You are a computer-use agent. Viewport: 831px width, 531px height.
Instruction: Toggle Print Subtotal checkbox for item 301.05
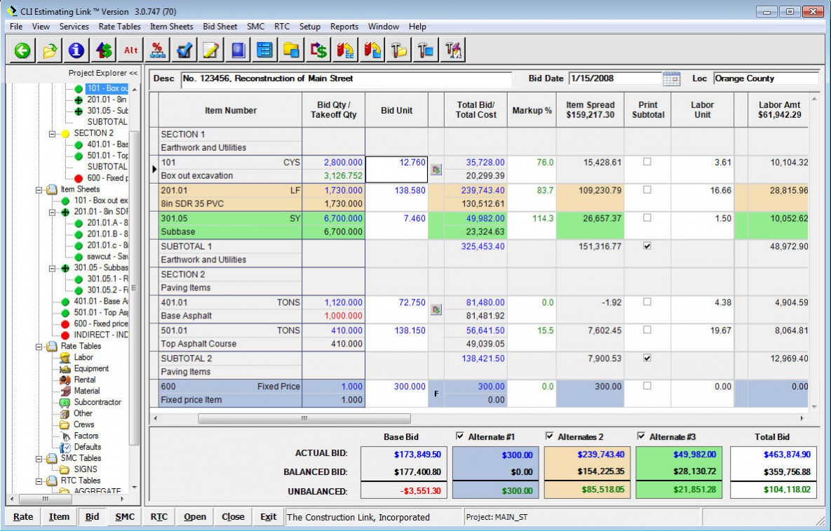pyautogui.click(x=647, y=218)
